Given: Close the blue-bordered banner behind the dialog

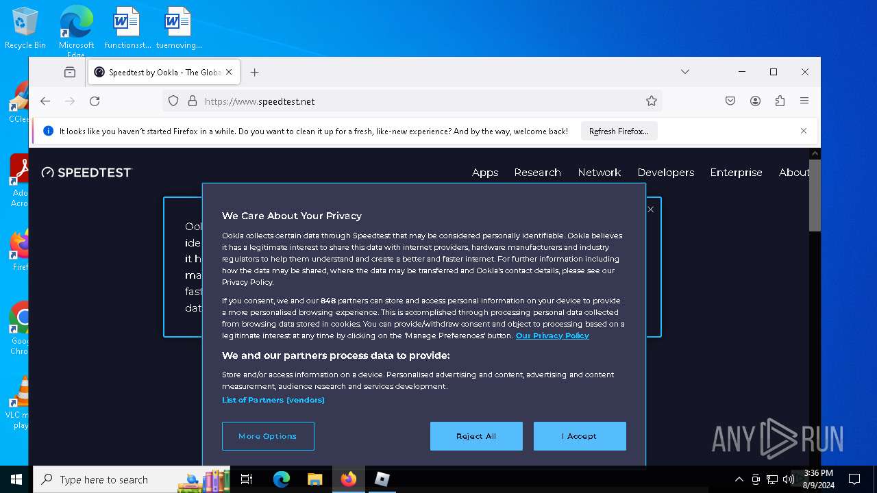Looking at the screenshot, I should [x=651, y=210].
